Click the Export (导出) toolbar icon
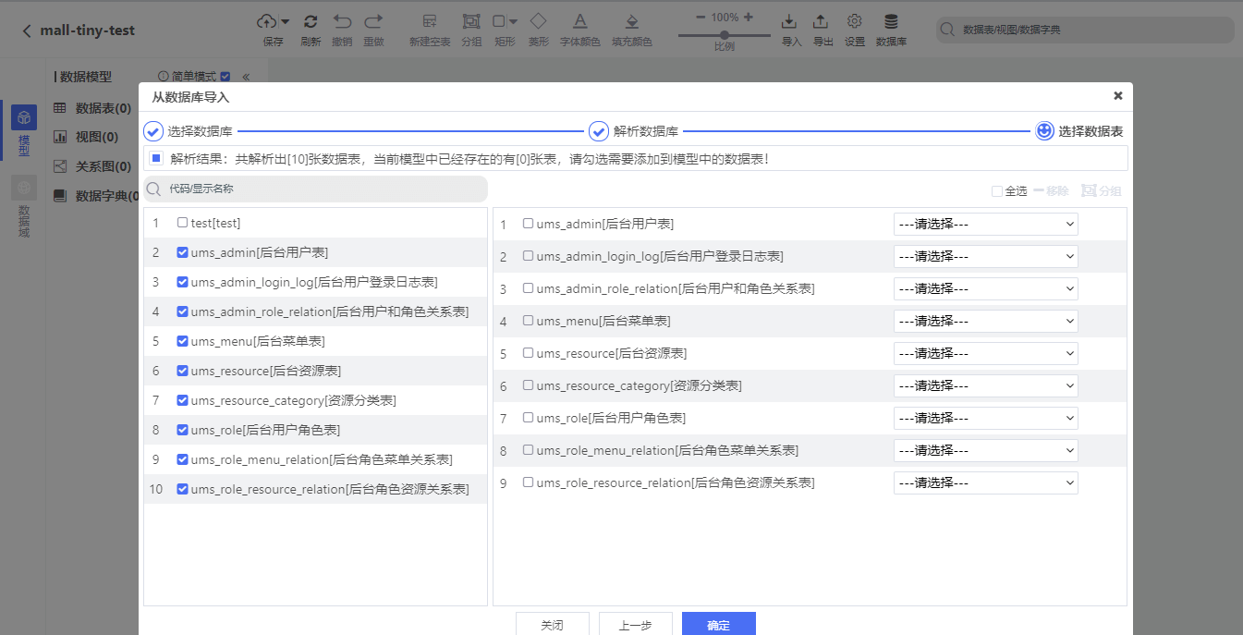 click(x=821, y=21)
